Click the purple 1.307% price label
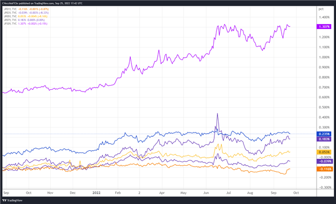The height and width of the screenshot is (204, 336). click(x=325, y=26)
